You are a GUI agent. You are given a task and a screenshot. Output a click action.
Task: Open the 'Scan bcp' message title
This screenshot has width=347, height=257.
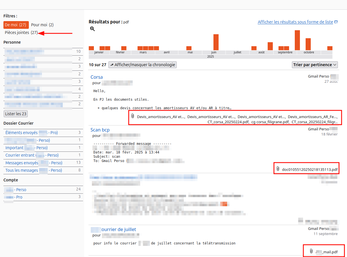100,130
